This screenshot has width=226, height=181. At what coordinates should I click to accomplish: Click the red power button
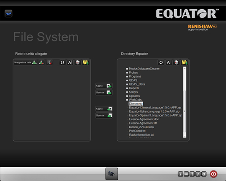click(x=213, y=174)
